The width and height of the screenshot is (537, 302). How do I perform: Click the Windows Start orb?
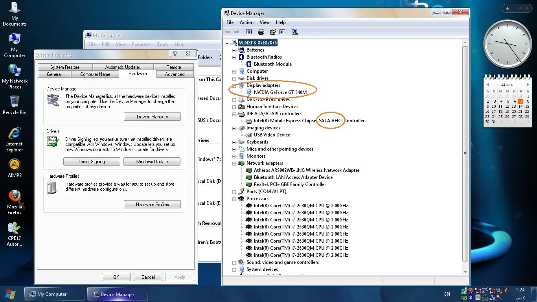10,294
